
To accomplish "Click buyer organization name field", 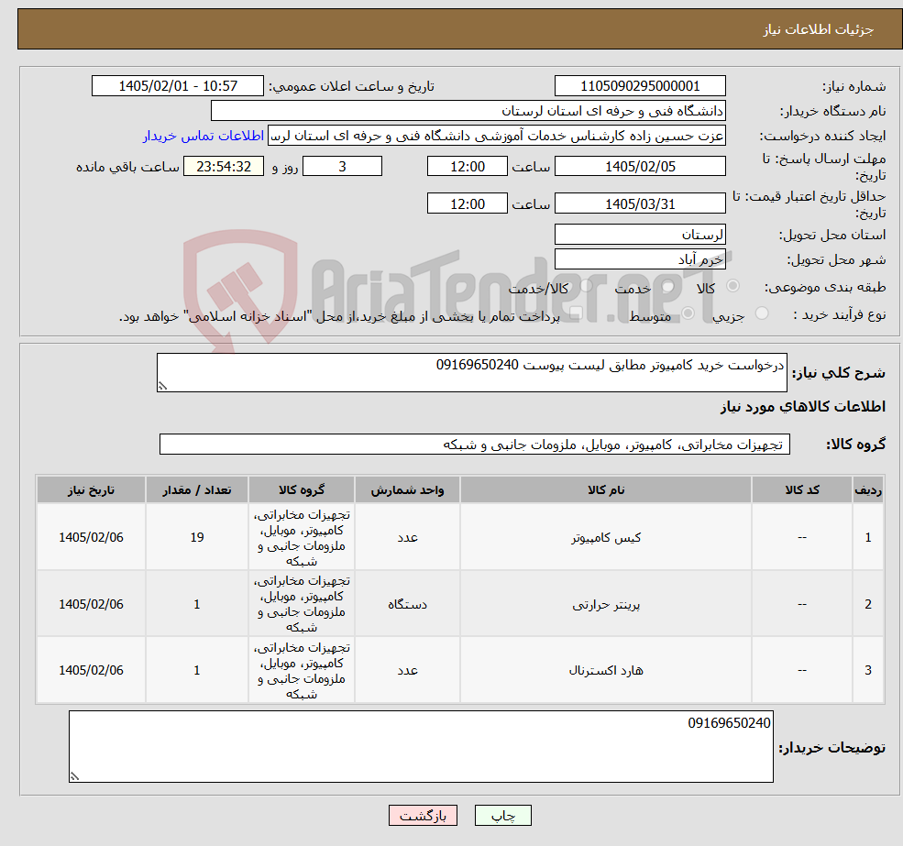I will 468,111.
